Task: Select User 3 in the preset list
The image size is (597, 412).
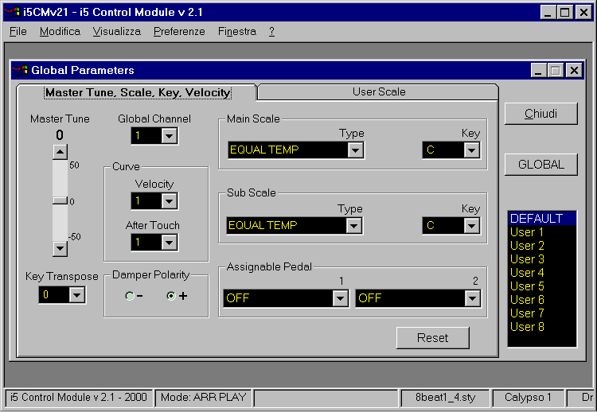Action: (x=527, y=259)
